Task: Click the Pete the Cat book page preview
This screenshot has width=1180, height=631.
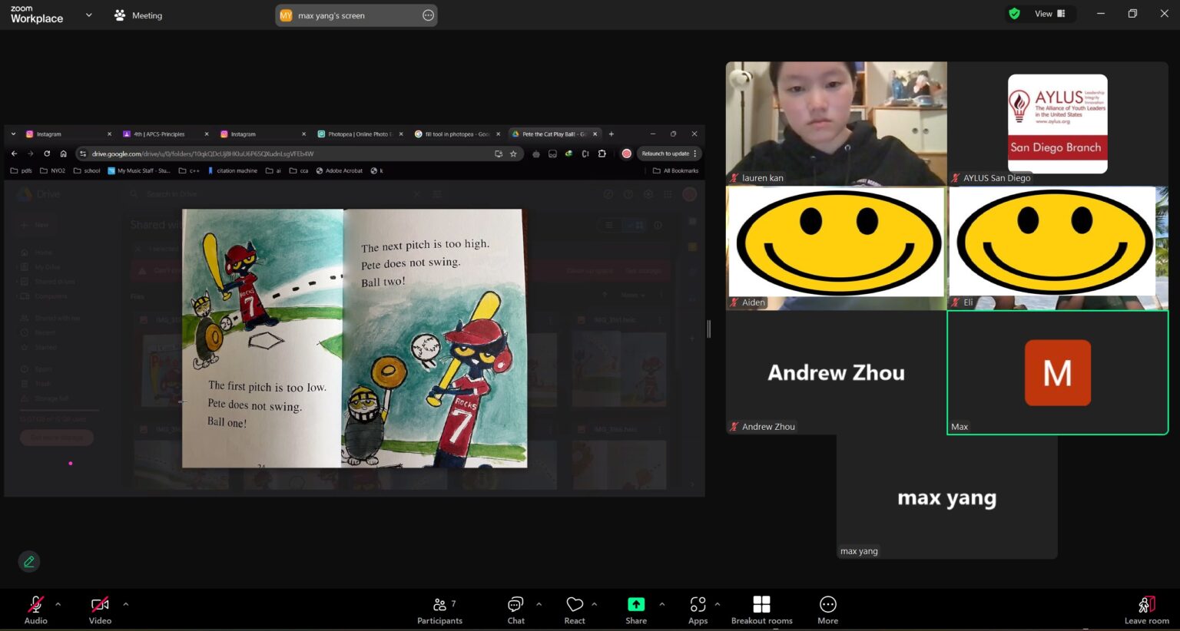Action: (354, 338)
